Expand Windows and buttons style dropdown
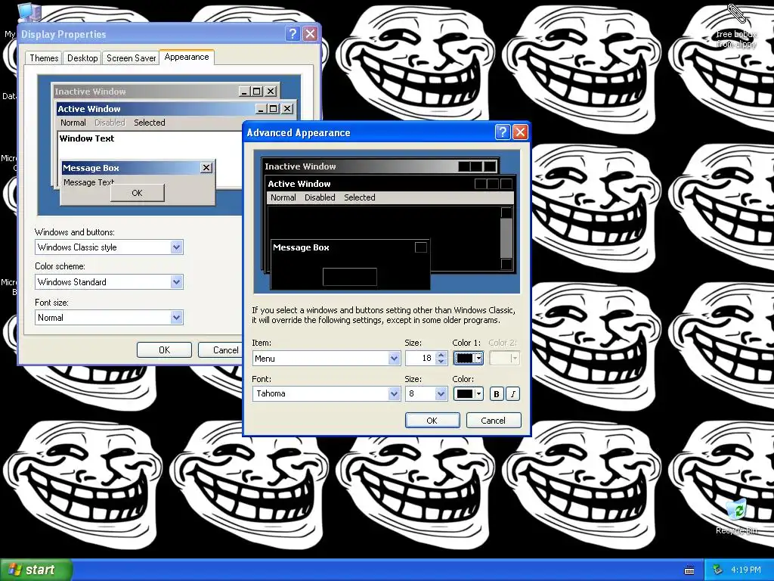 point(176,247)
